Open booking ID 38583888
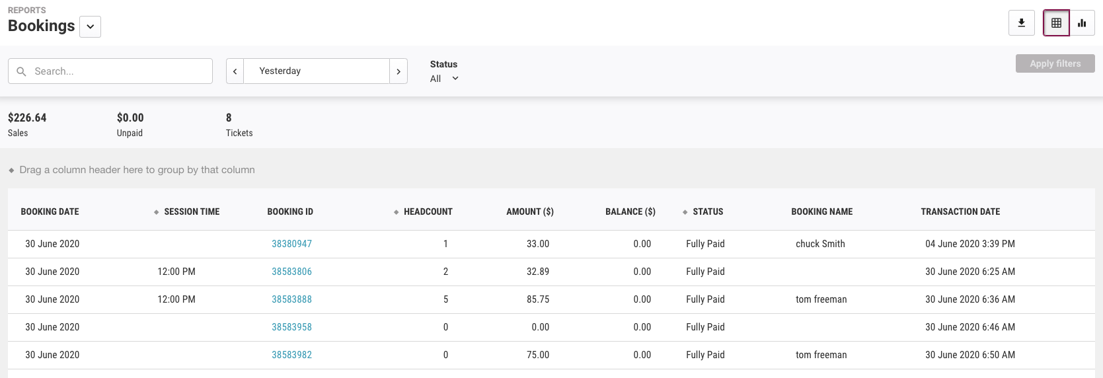1103x378 pixels. [291, 299]
